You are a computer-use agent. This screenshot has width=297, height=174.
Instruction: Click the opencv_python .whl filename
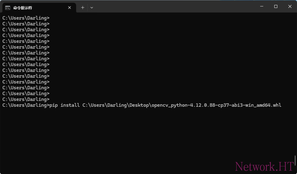(216, 105)
